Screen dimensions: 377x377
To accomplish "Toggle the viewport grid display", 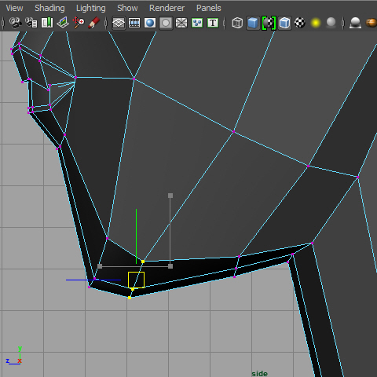I will click(119, 23).
